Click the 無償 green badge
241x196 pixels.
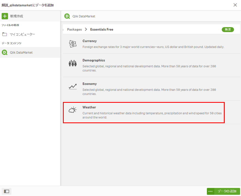pyautogui.click(x=228, y=29)
